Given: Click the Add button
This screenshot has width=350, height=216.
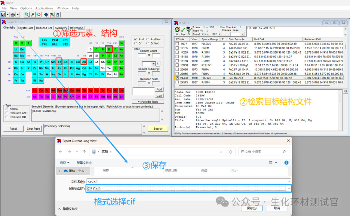Looking at the screenshot, I should click(159, 89).
